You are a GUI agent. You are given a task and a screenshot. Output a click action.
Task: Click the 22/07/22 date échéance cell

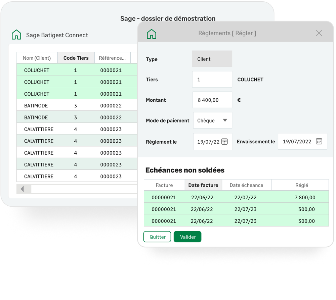click(x=245, y=198)
